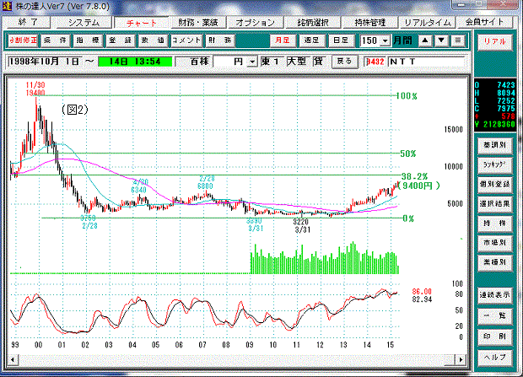Click the コメント button

tap(186, 40)
